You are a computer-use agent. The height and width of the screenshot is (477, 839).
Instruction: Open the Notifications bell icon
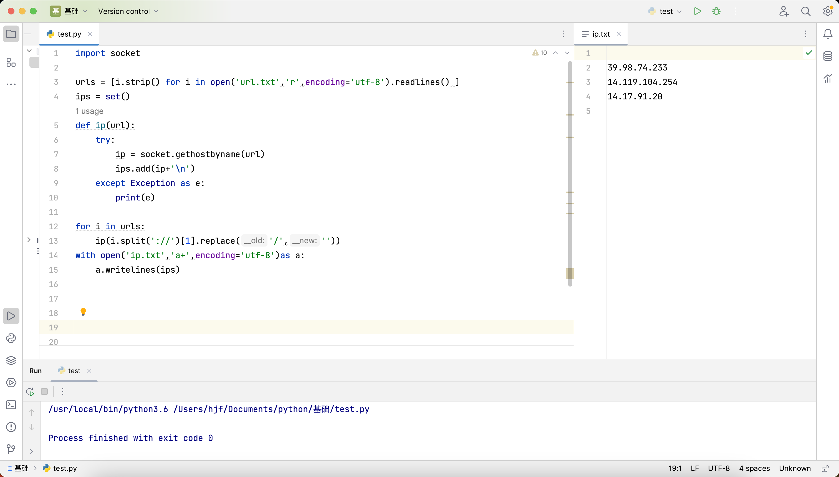click(x=828, y=34)
